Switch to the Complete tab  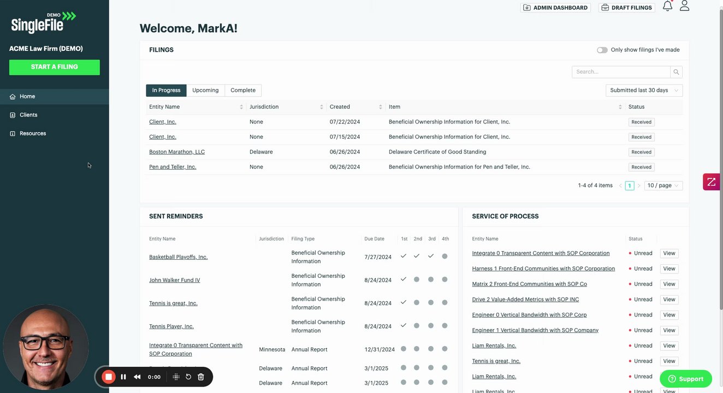coord(243,91)
